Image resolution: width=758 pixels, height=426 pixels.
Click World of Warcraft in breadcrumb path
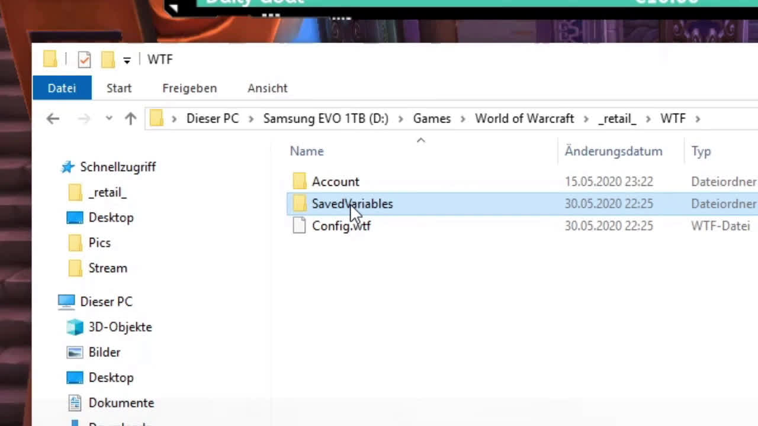pyautogui.click(x=524, y=119)
